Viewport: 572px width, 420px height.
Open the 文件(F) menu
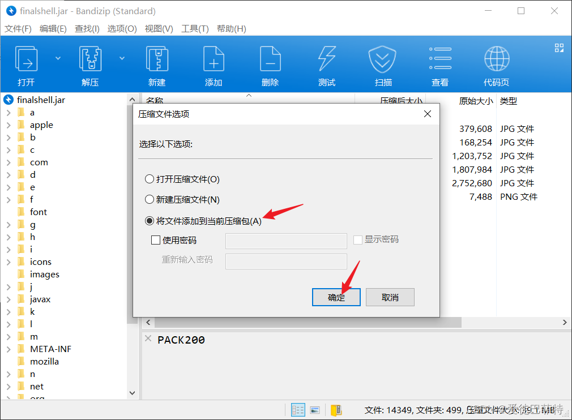(x=18, y=28)
